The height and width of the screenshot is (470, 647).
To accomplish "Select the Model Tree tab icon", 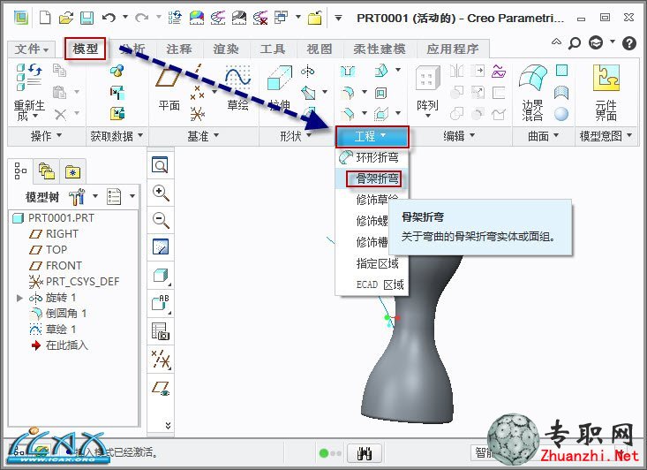I will [20, 171].
